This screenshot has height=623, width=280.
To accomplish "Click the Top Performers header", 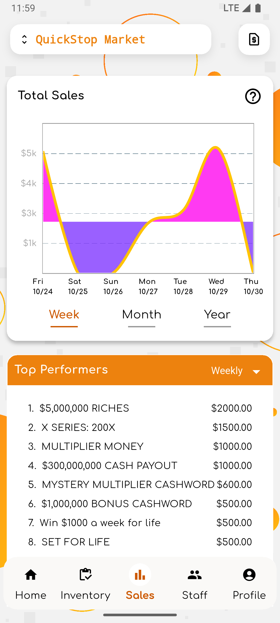I will 61,370.
